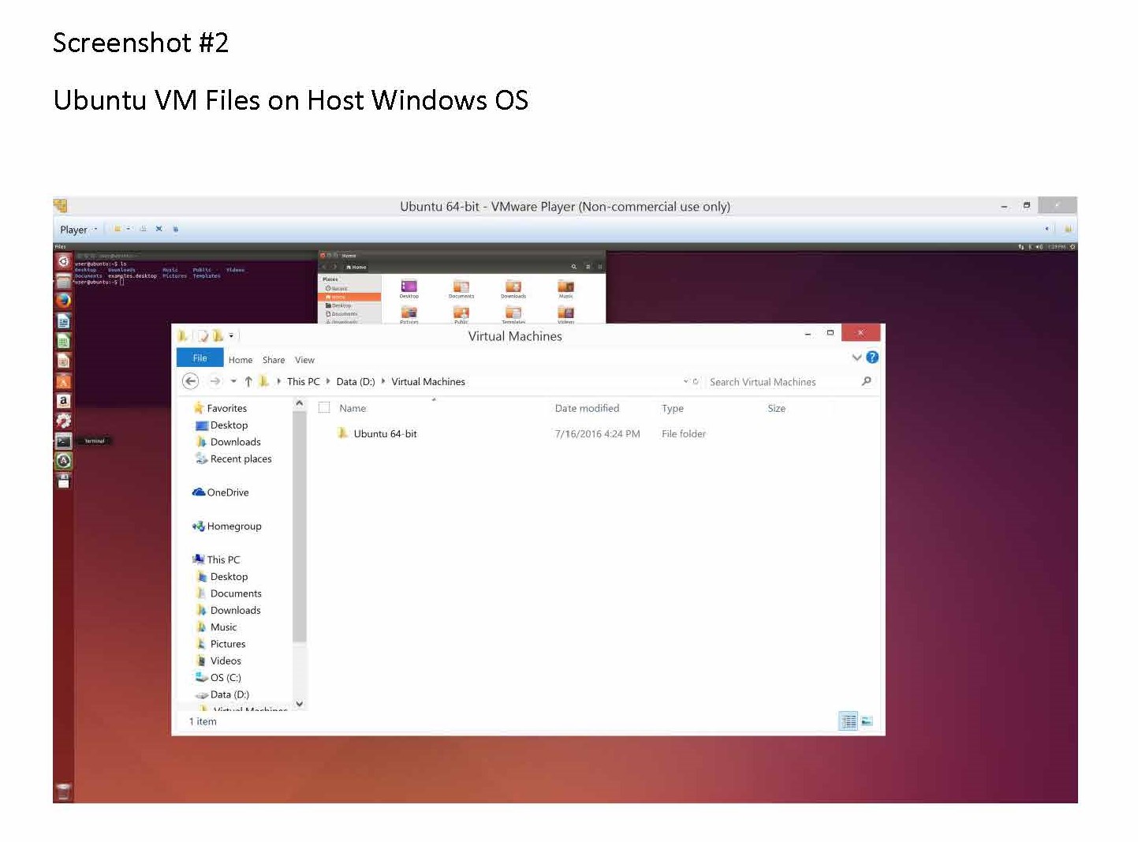Click the VMware suspend/power toolbar icon
Image resolution: width=1138 pixels, height=842 pixels.
[x=118, y=229]
